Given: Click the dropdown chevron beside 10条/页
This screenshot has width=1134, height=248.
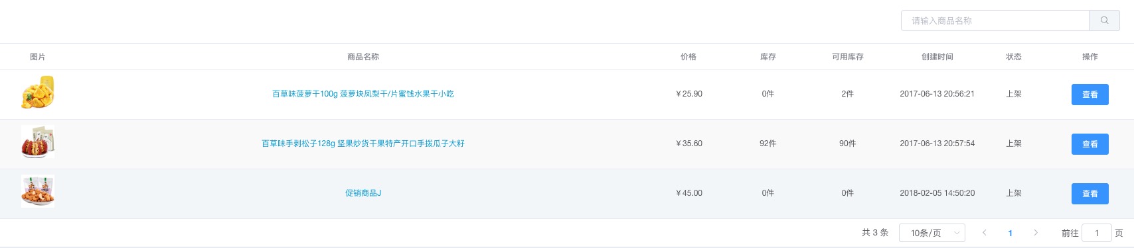Looking at the screenshot, I should (x=957, y=233).
